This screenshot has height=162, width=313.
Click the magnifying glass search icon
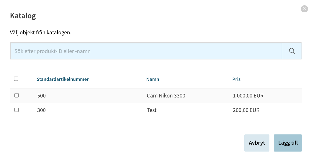292,51
